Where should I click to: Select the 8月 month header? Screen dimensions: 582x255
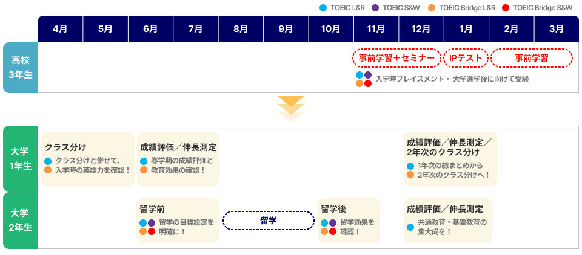(x=241, y=29)
